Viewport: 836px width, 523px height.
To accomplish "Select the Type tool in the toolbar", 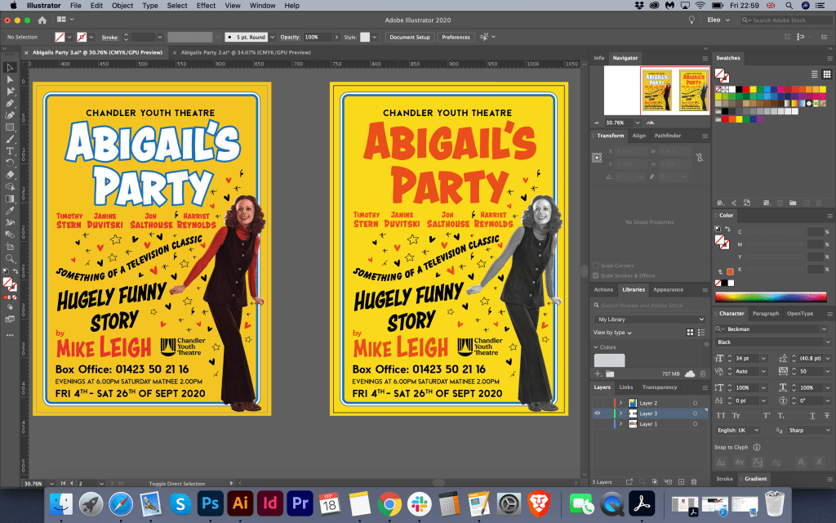I will tap(10, 151).
